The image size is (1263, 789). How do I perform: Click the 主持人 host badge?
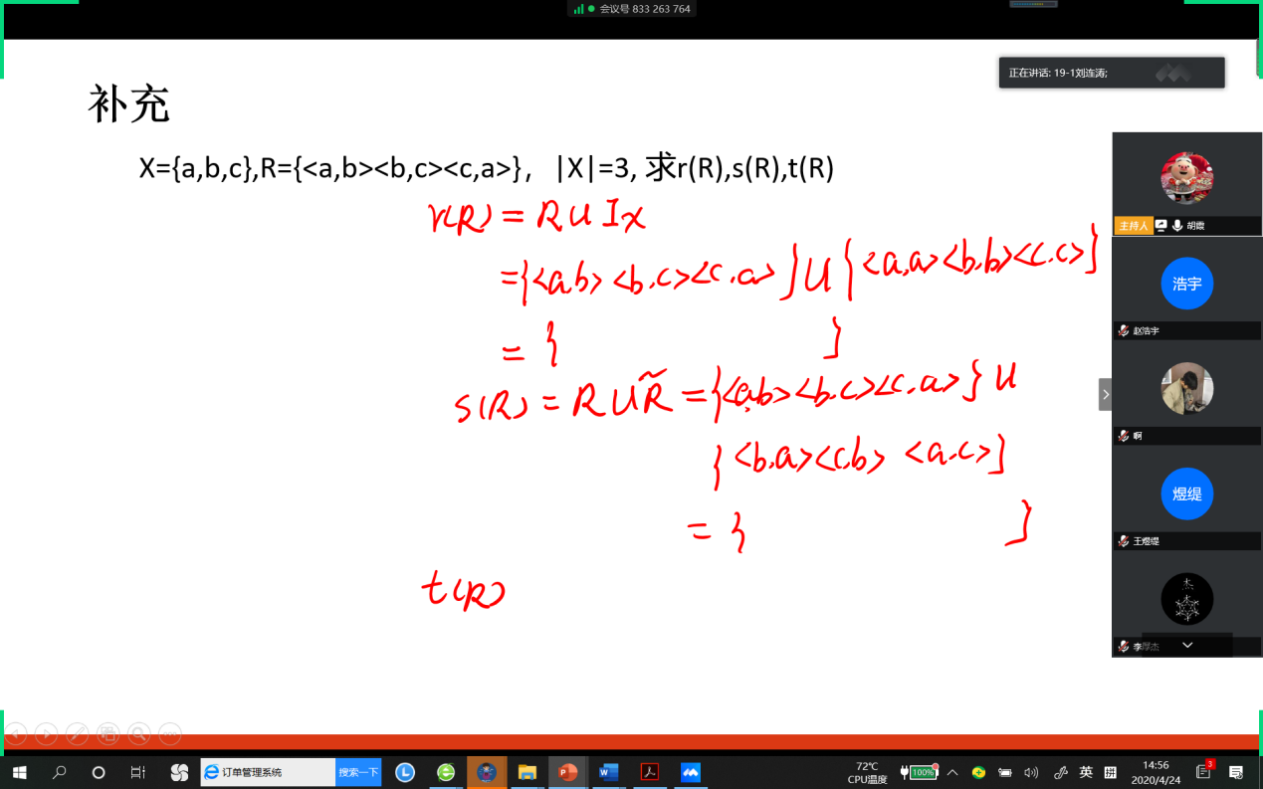(1133, 226)
